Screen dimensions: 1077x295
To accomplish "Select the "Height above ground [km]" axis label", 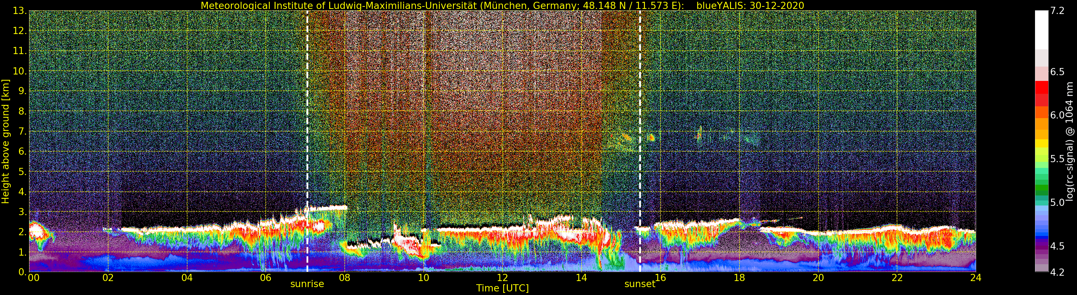I will [5, 141].
